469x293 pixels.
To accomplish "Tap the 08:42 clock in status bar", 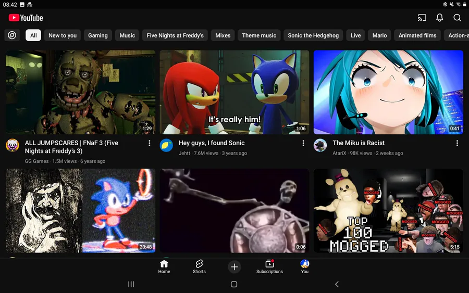I will coord(10,5).
